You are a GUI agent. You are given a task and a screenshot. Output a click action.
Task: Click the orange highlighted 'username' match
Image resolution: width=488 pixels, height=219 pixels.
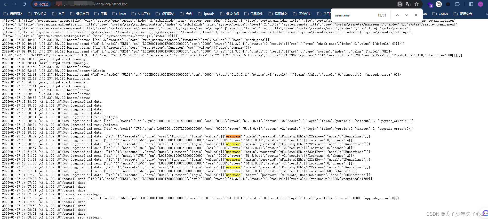233,136
